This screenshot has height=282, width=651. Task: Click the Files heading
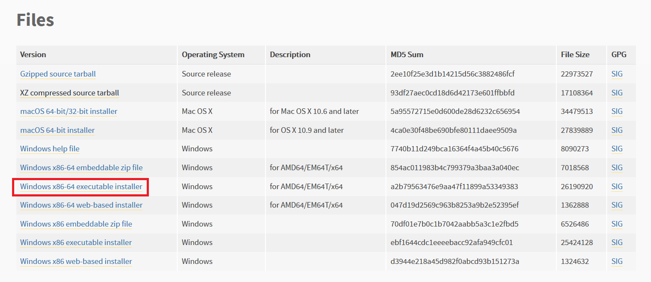click(35, 20)
